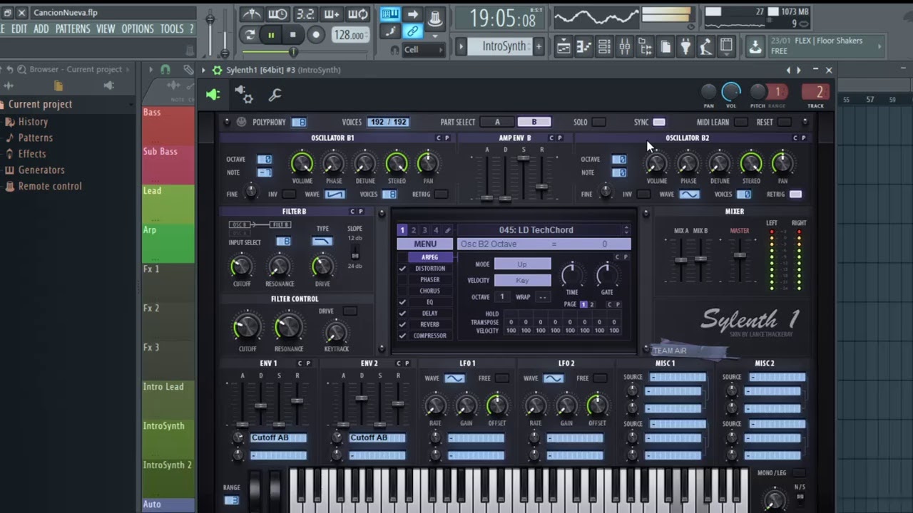This screenshot has height=513, width=913.
Task: Adjust the tempo 128.000 field
Action: pos(350,35)
